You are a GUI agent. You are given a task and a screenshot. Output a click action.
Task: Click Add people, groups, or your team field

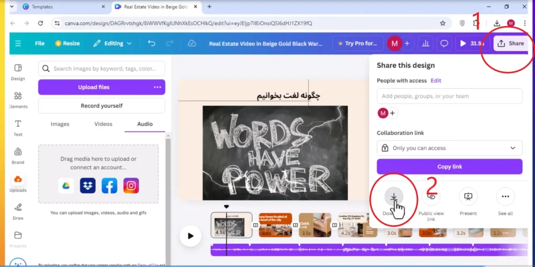(449, 96)
